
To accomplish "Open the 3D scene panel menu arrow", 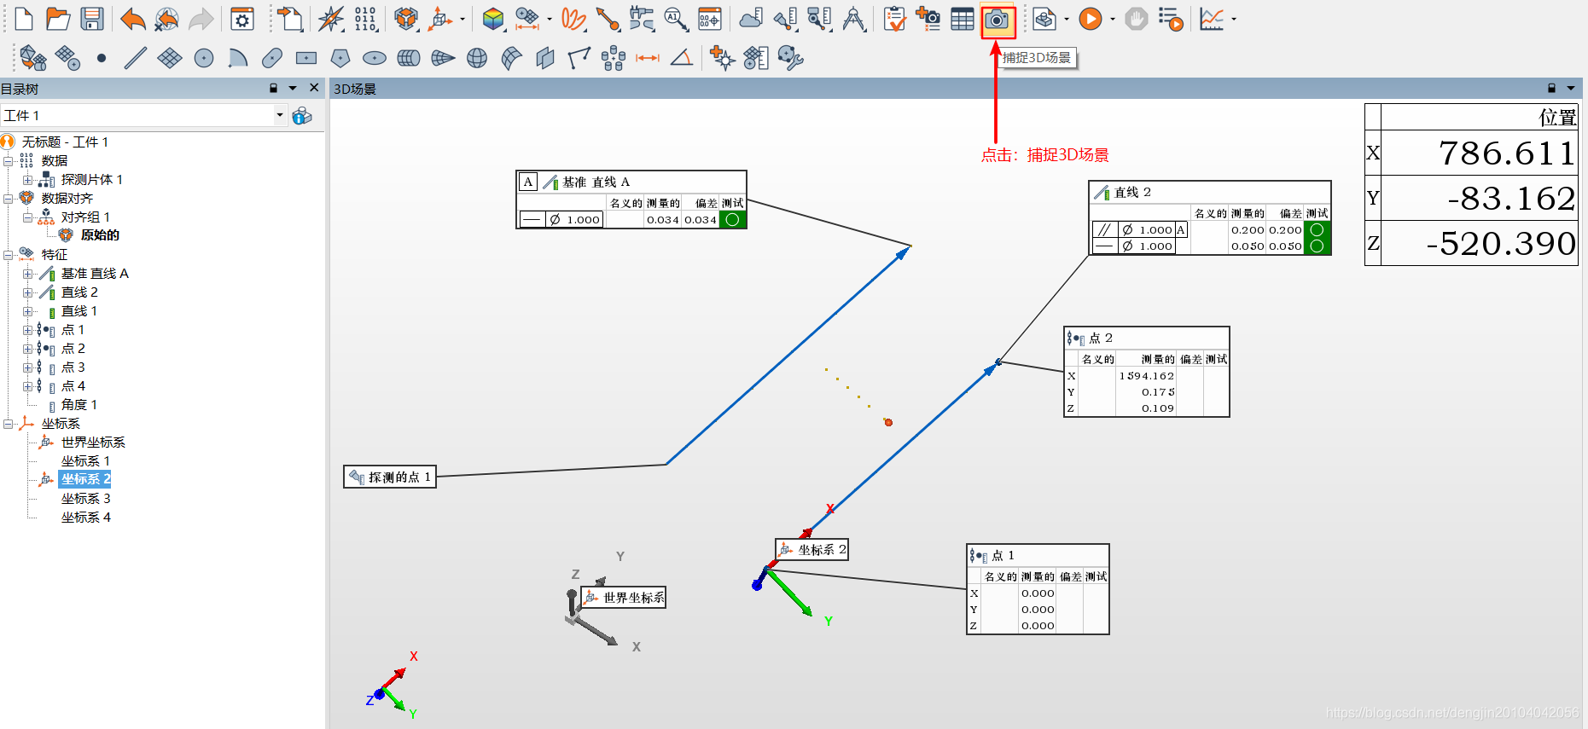I will (x=1571, y=88).
